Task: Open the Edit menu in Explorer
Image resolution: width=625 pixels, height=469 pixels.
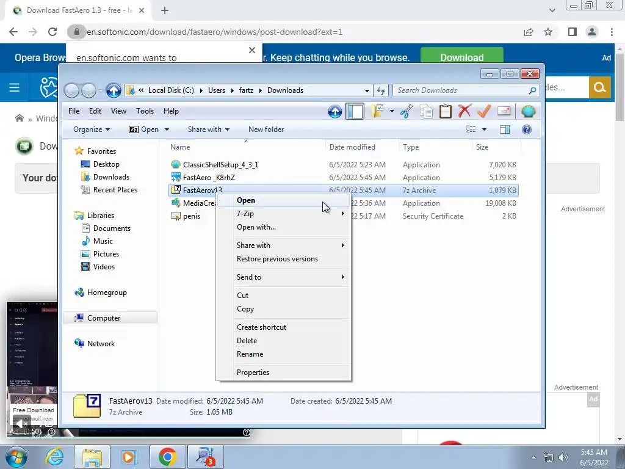Action: click(95, 111)
